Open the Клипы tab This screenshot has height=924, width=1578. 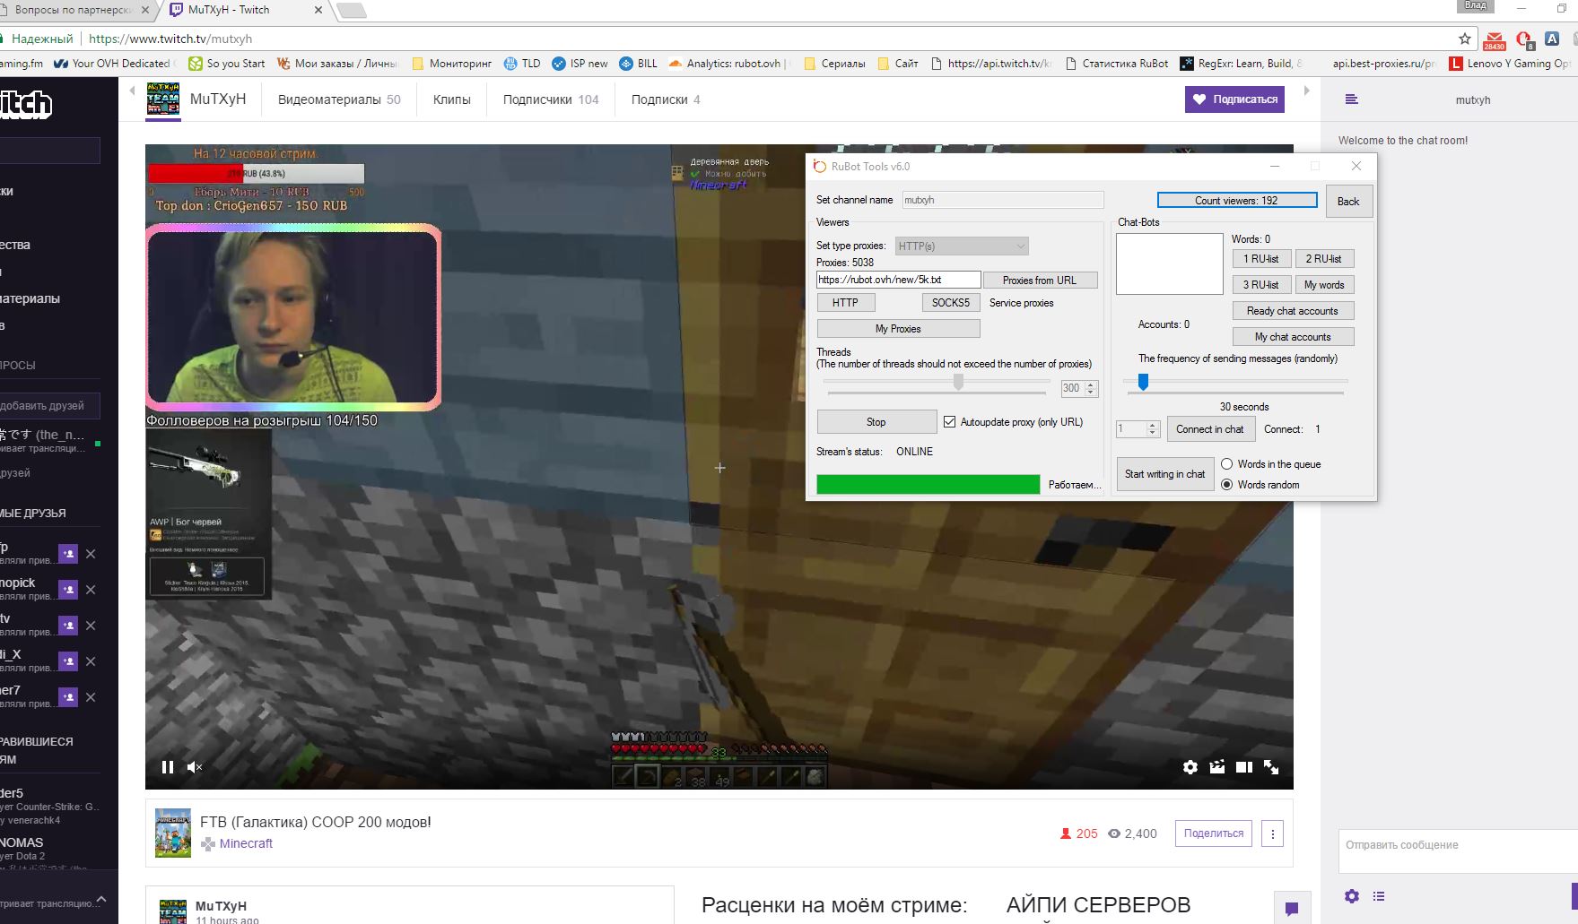click(451, 99)
